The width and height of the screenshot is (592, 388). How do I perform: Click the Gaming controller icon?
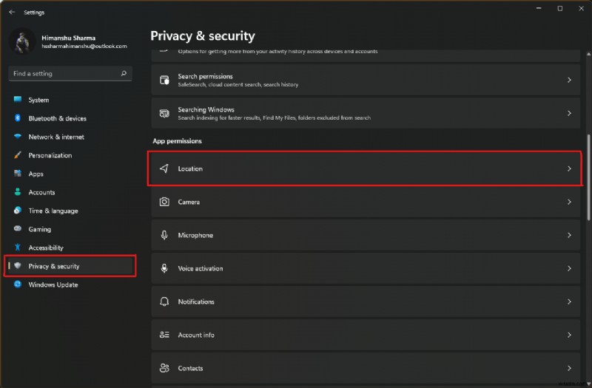click(x=17, y=228)
